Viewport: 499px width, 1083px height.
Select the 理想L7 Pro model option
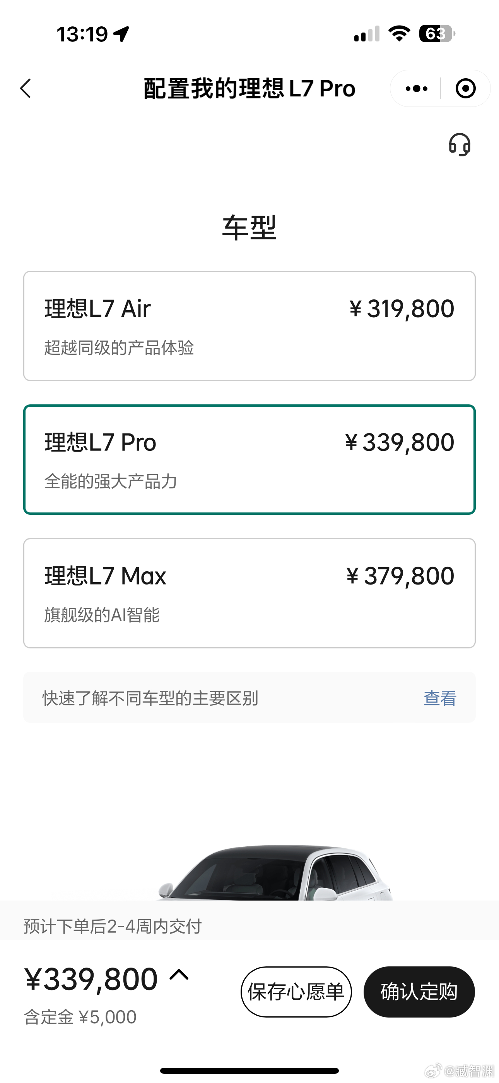pos(249,459)
